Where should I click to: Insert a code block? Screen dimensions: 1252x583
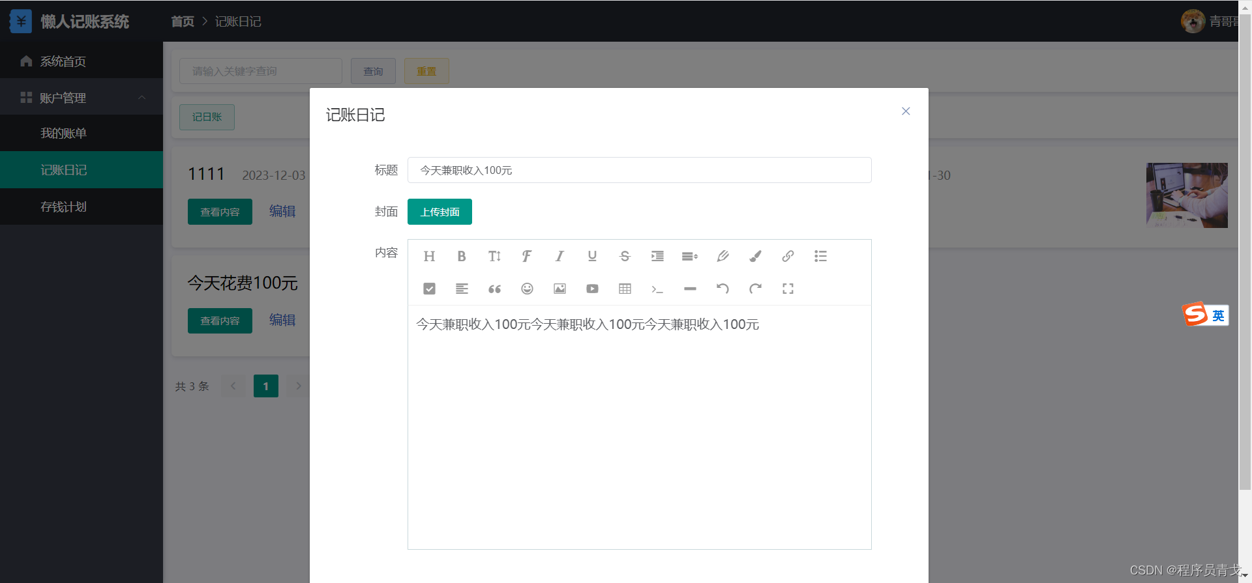coord(657,289)
